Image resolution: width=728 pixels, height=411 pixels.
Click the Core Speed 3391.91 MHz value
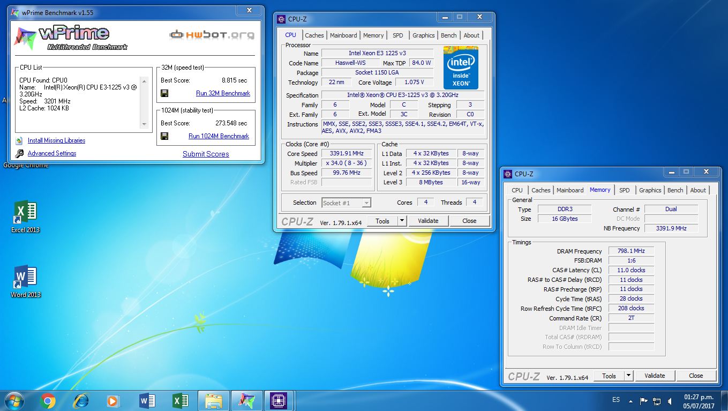pyautogui.click(x=347, y=154)
